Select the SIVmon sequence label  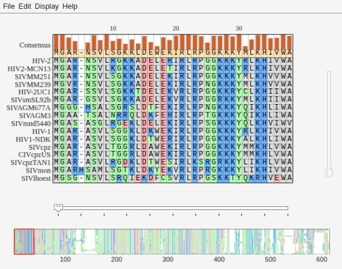point(38,171)
